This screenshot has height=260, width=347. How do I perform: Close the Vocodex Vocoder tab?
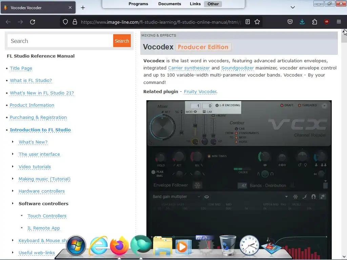pyautogui.click(x=70, y=7)
